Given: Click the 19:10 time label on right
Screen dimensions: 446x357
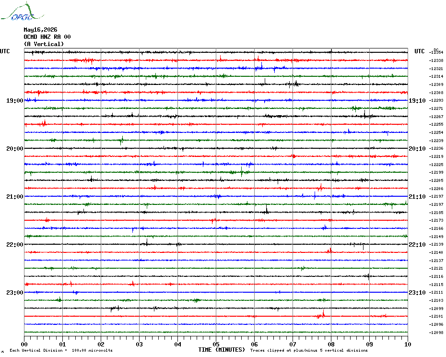Looking at the screenshot, I should coord(417,101).
